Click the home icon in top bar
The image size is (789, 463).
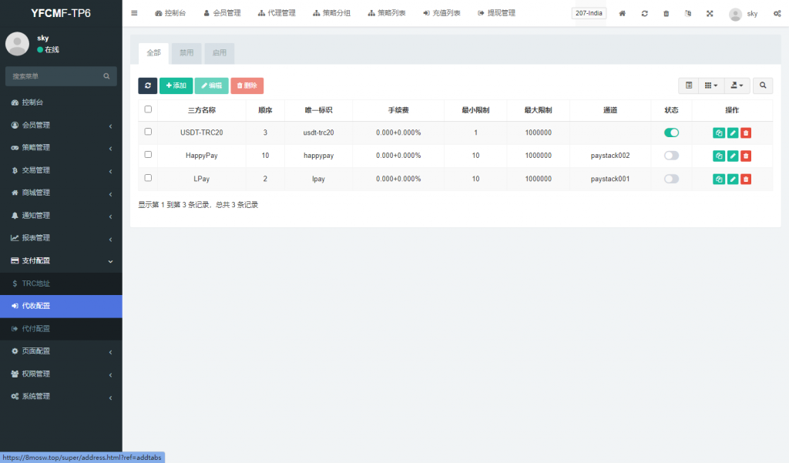pyautogui.click(x=623, y=14)
